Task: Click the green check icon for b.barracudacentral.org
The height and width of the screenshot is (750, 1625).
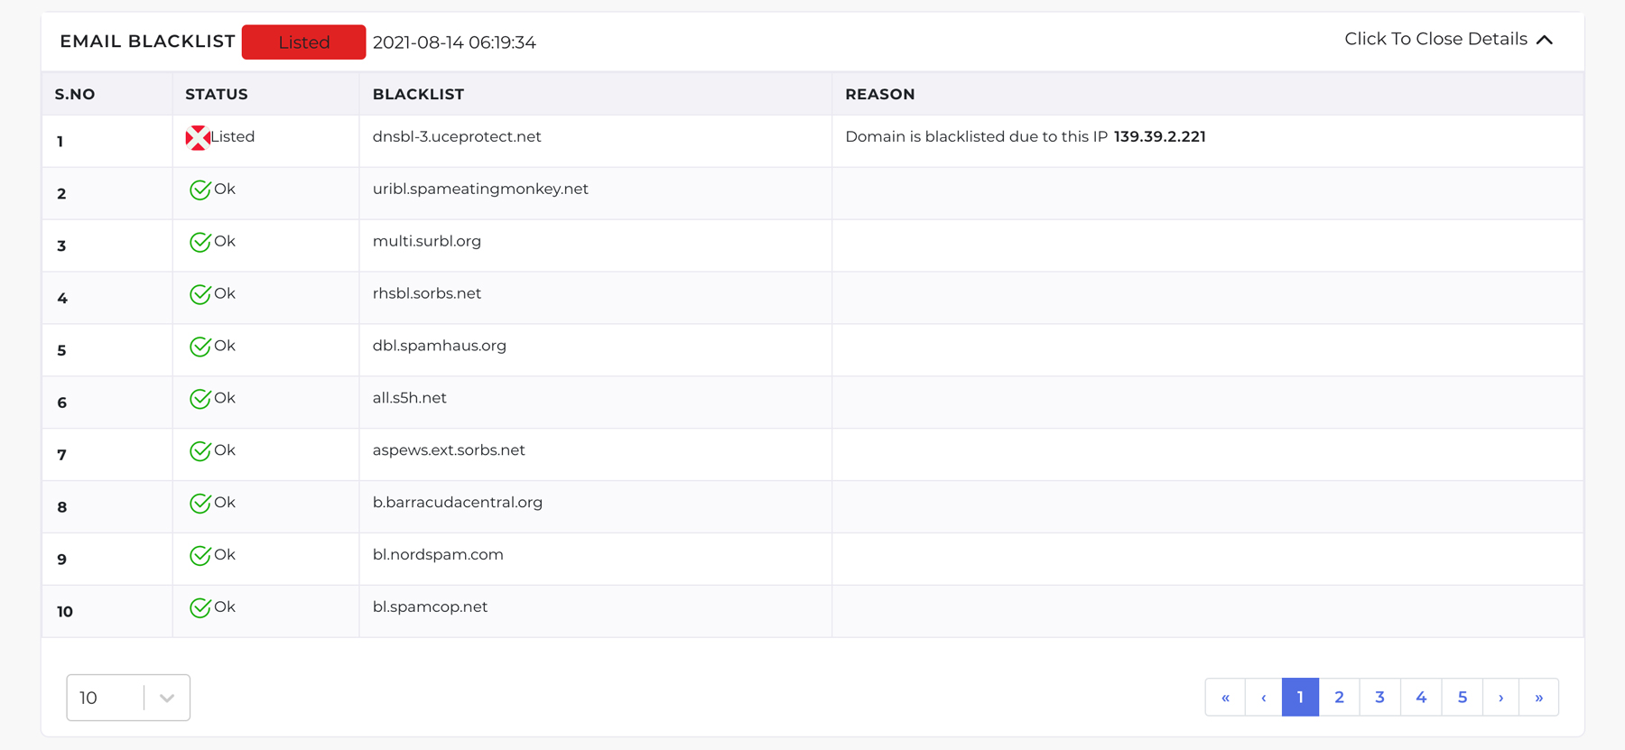Action: (200, 504)
